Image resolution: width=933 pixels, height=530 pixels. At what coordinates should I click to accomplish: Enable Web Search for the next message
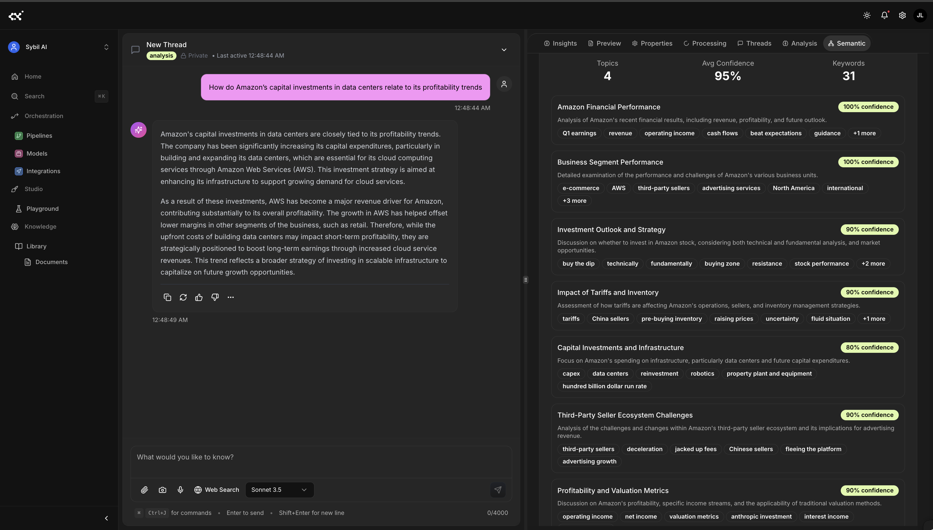(x=217, y=490)
